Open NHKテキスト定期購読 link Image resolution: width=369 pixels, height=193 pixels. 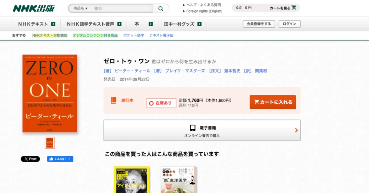point(50,35)
